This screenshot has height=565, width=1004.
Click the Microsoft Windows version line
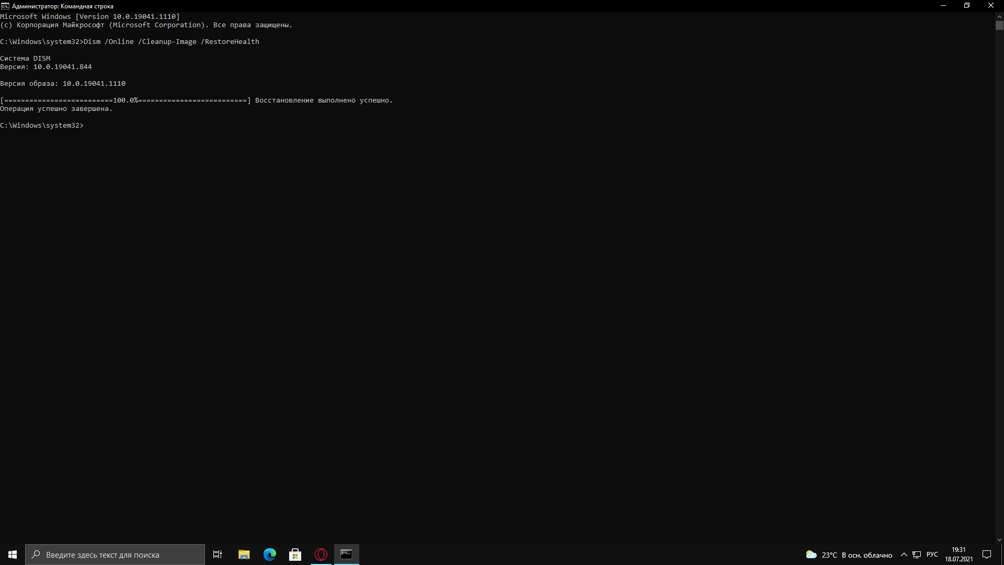pos(90,16)
